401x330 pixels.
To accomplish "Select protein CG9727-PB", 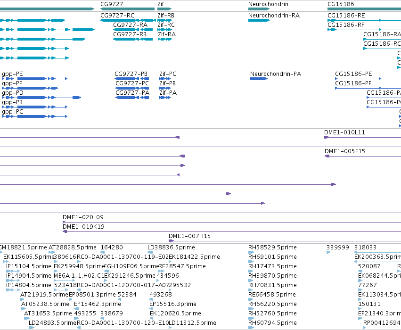I will tap(132, 79).
